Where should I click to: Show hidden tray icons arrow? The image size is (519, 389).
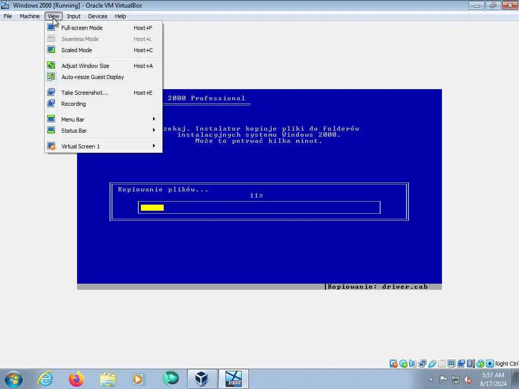point(431,379)
